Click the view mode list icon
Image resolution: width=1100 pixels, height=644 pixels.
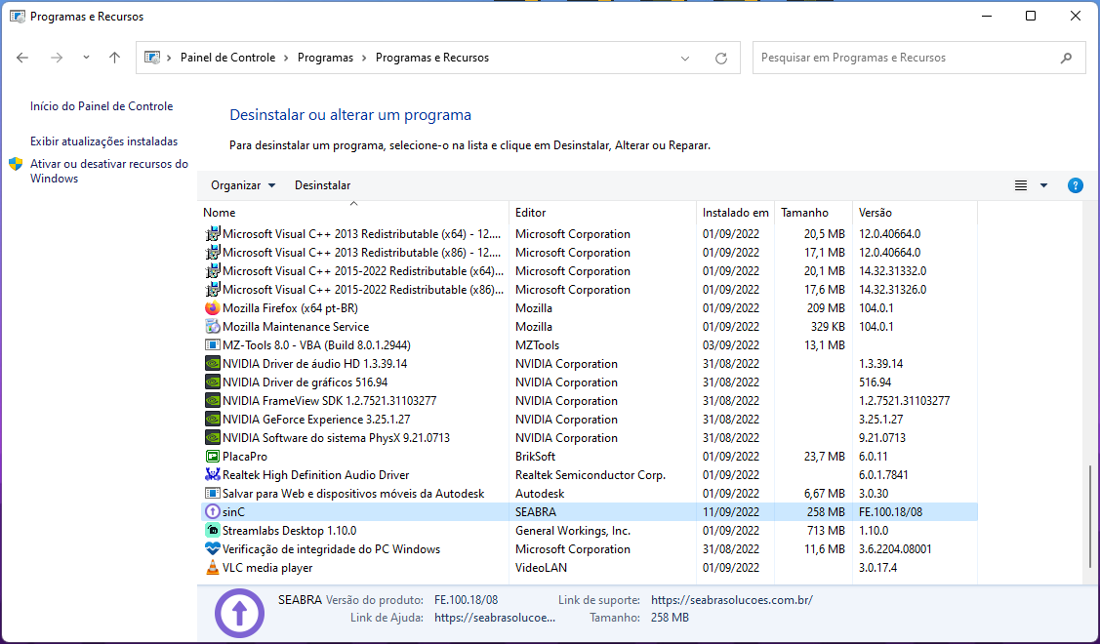click(1021, 185)
